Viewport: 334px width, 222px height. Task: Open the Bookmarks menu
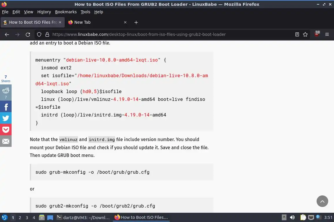[66, 12]
